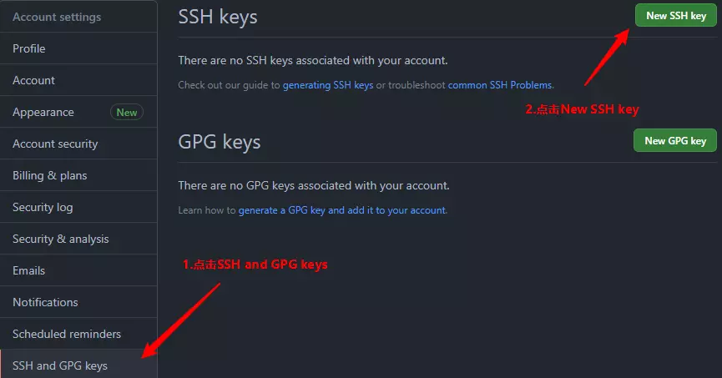View the Security log page
Image resolution: width=722 pixels, height=378 pixels.
click(x=43, y=207)
